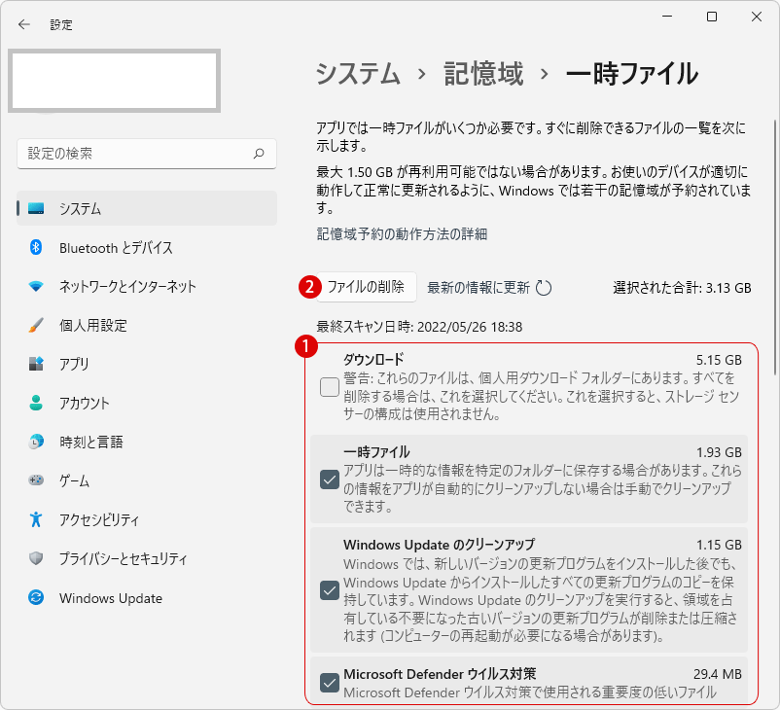
Task: Click 記憶域 breadcrumb in header
Action: pos(483,74)
